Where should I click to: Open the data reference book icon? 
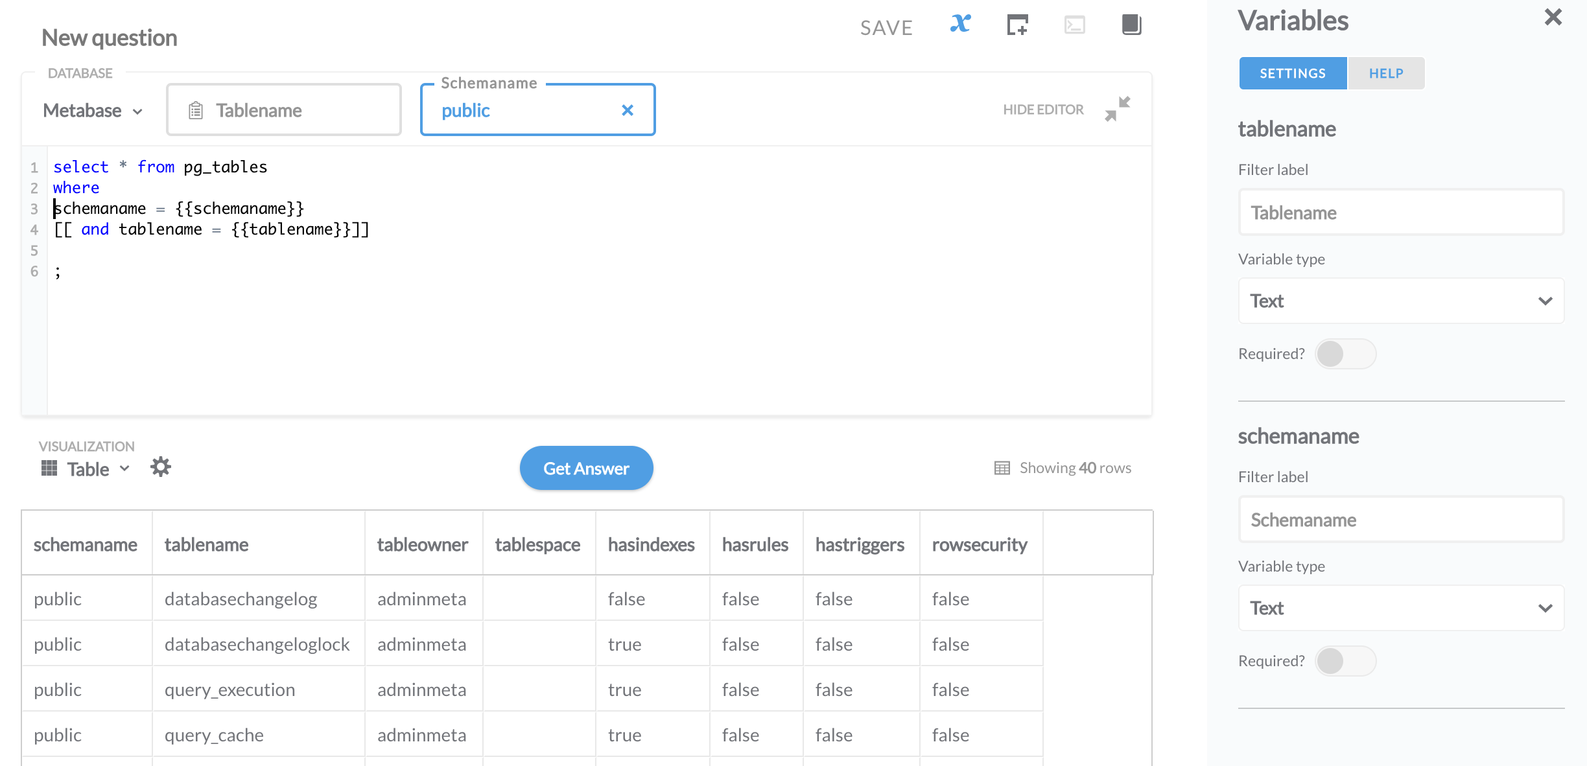1131,25
